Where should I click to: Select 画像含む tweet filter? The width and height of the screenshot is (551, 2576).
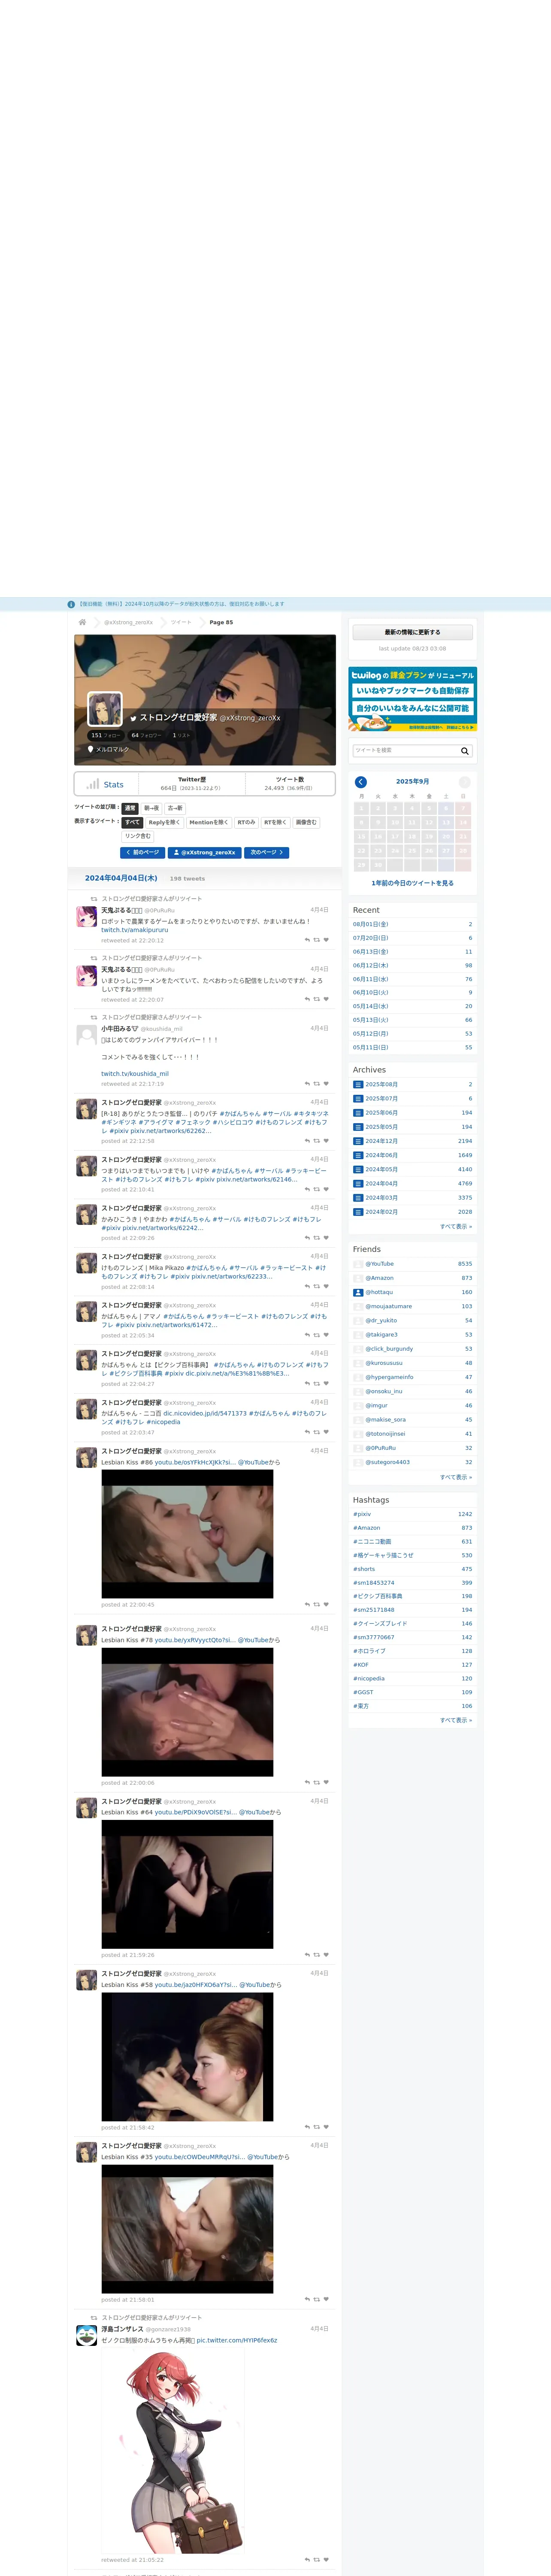click(306, 822)
